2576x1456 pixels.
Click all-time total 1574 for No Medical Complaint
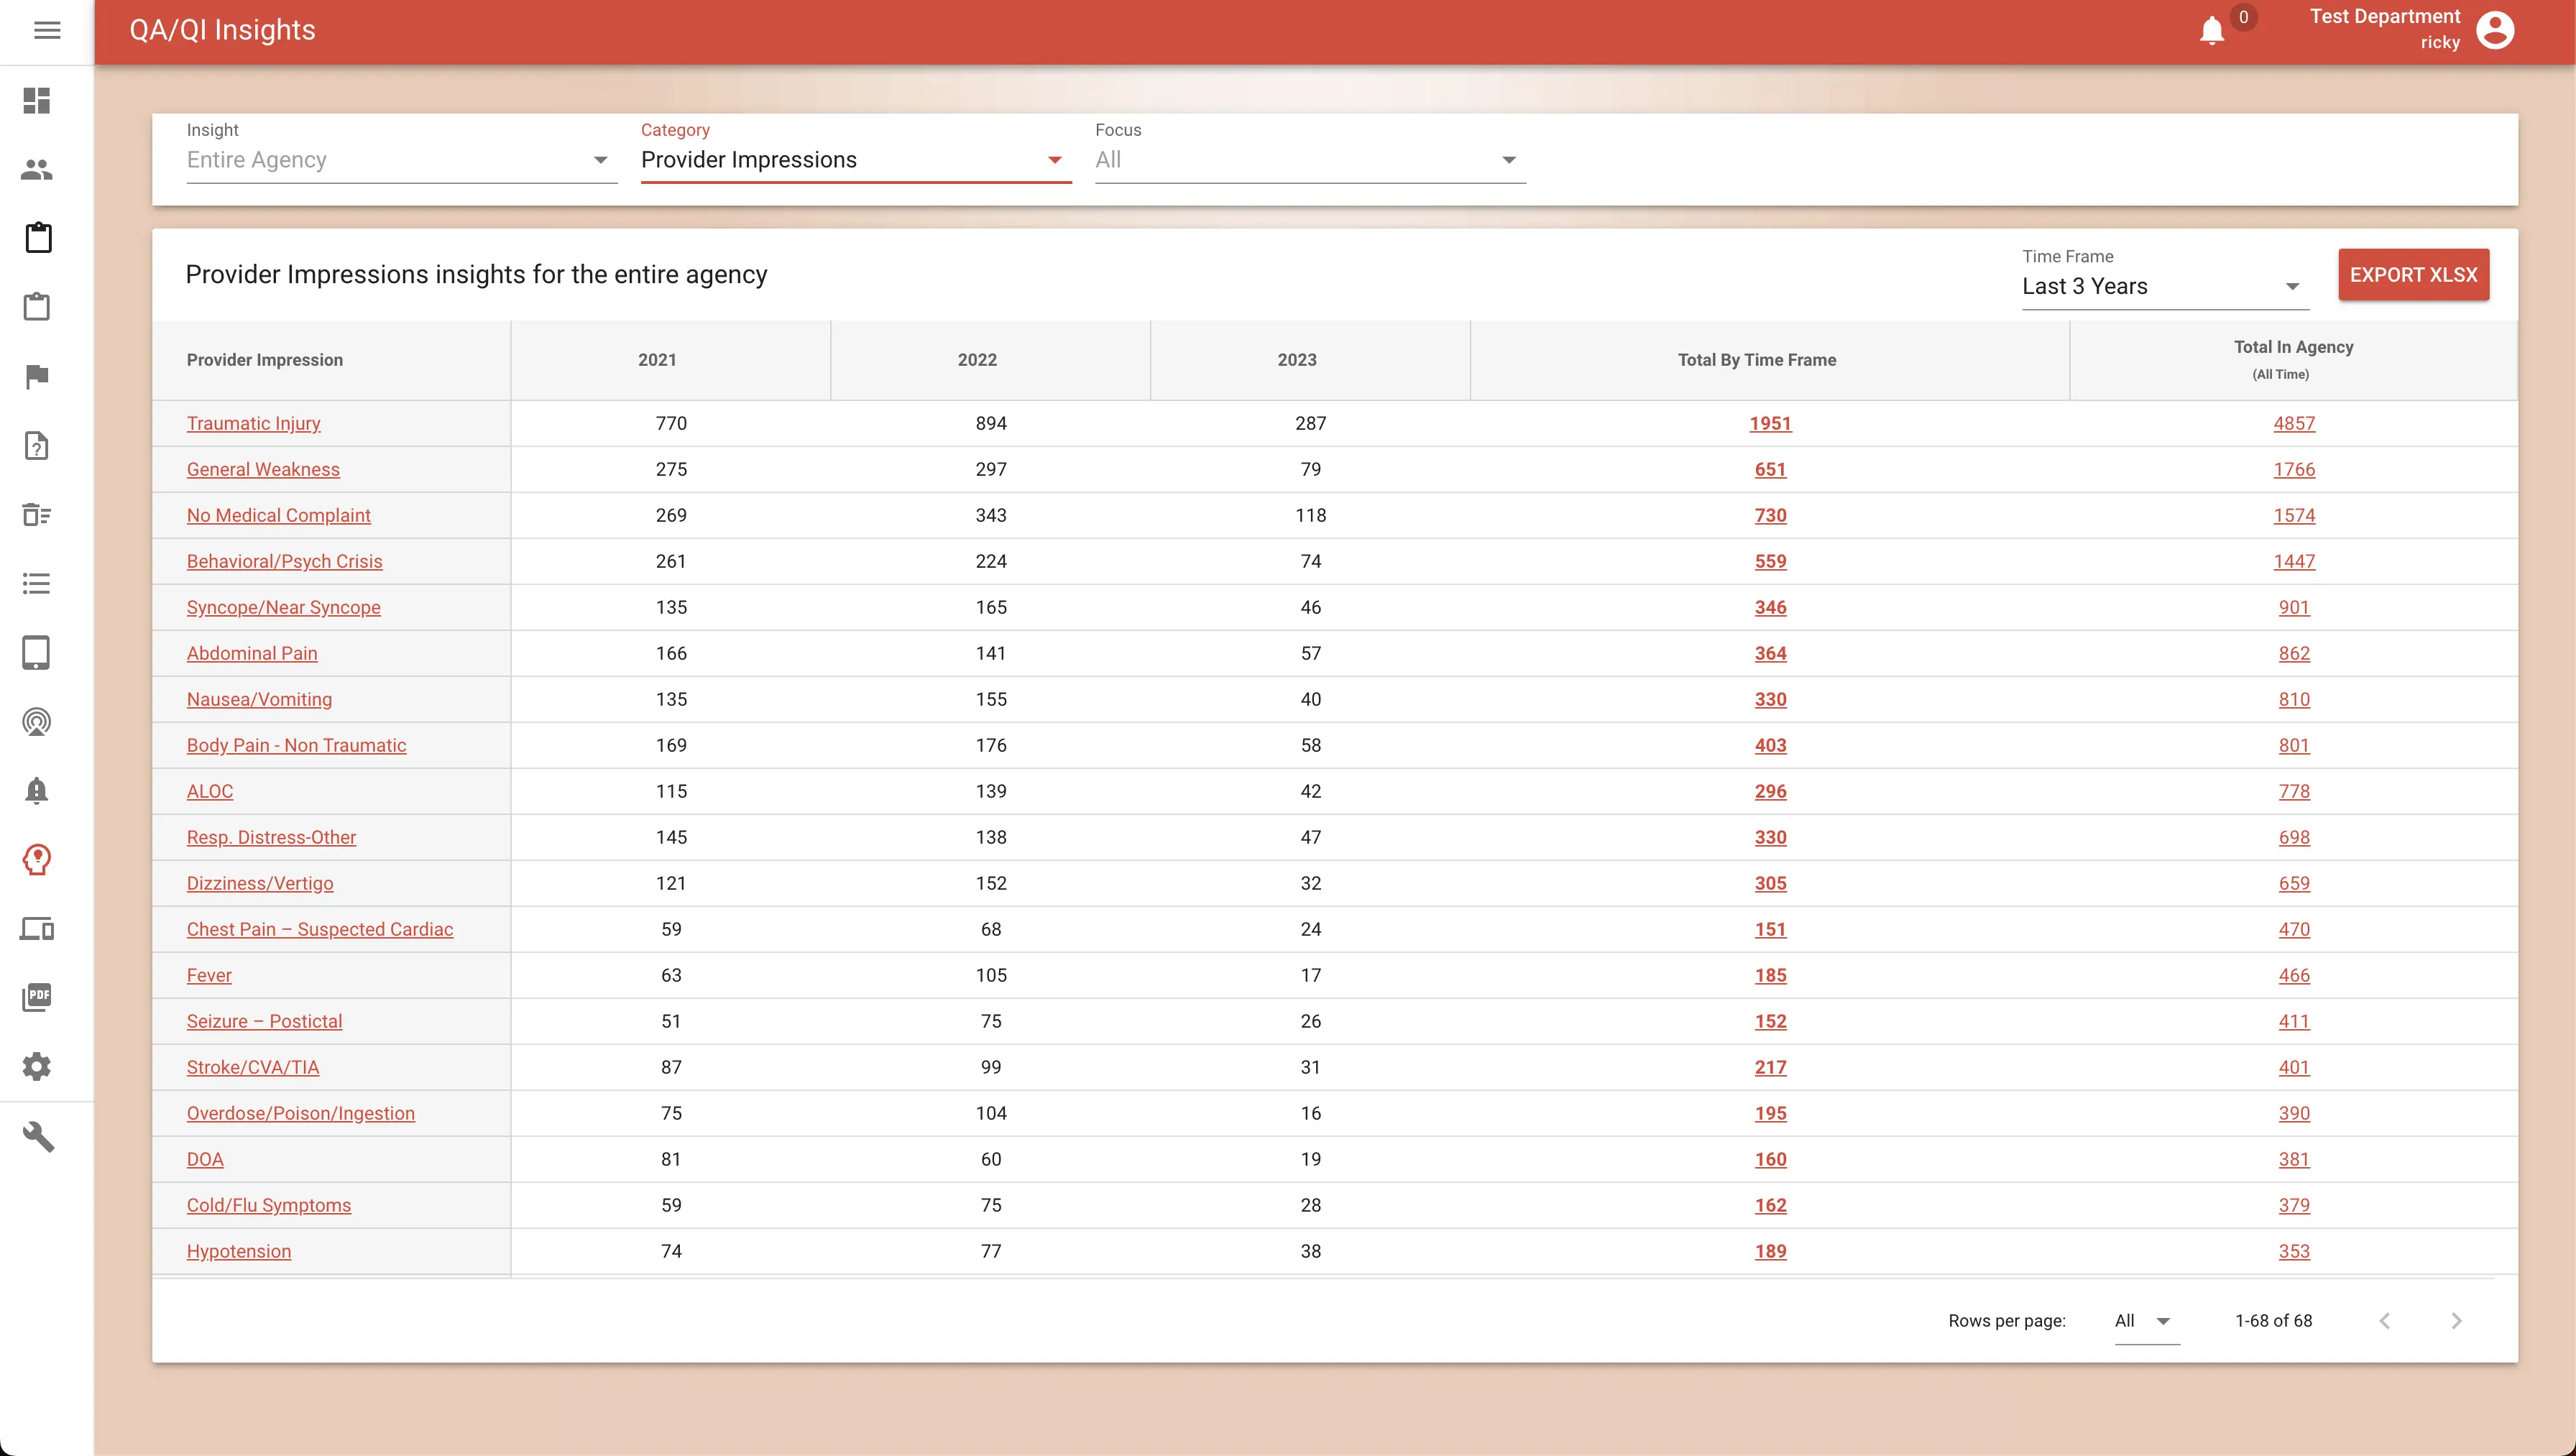coord(2294,515)
